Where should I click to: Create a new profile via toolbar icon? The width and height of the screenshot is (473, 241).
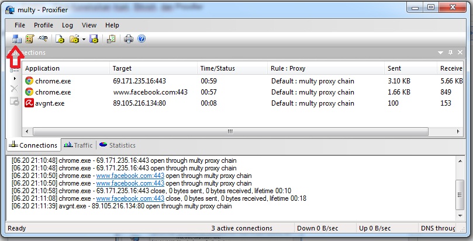[x=60, y=39]
